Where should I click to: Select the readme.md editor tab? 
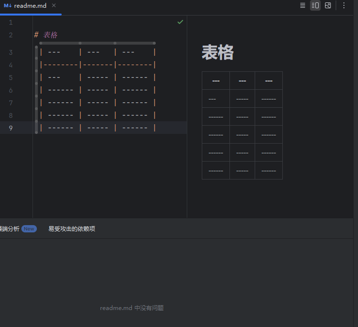28,6
